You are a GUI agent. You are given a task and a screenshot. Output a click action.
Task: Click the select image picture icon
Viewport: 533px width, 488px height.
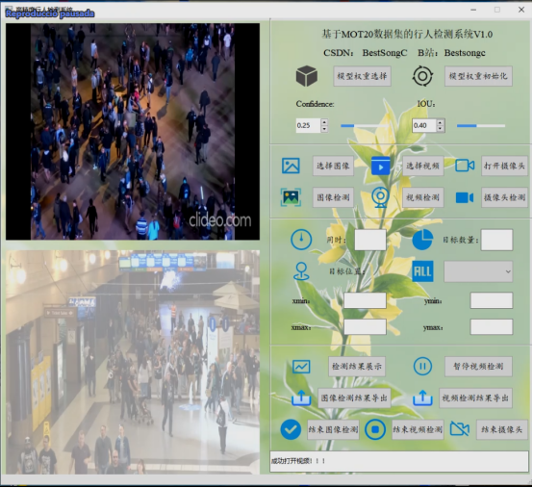point(291,166)
